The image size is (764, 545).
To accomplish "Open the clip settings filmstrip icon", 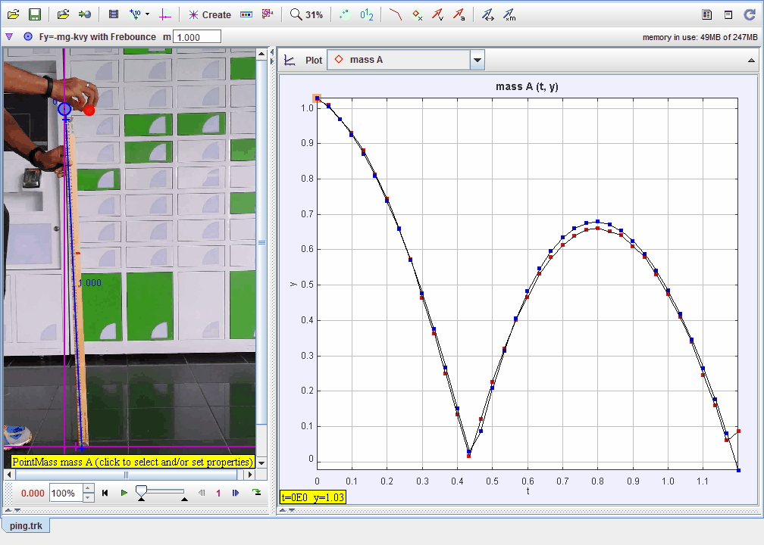I will click(114, 14).
